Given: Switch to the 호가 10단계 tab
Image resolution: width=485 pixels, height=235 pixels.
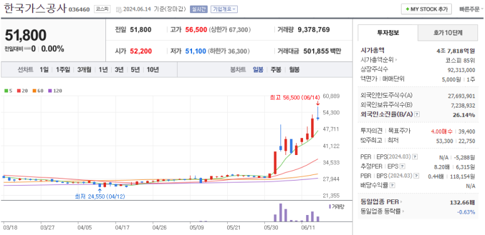Looking at the screenshot, I should (x=448, y=33).
